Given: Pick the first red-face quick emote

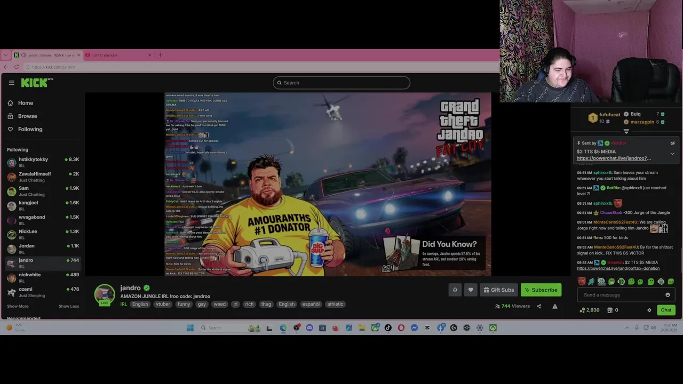Looking at the screenshot, I should 582,282.
